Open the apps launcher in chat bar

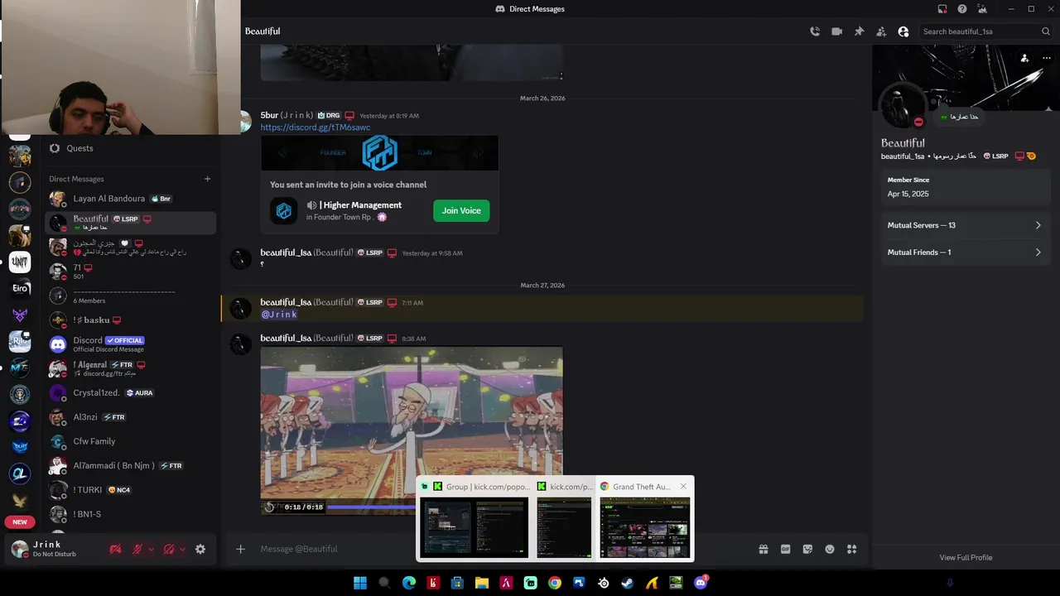(851, 549)
